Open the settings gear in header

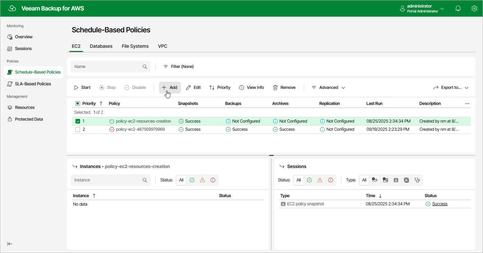[x=474, y=8]
